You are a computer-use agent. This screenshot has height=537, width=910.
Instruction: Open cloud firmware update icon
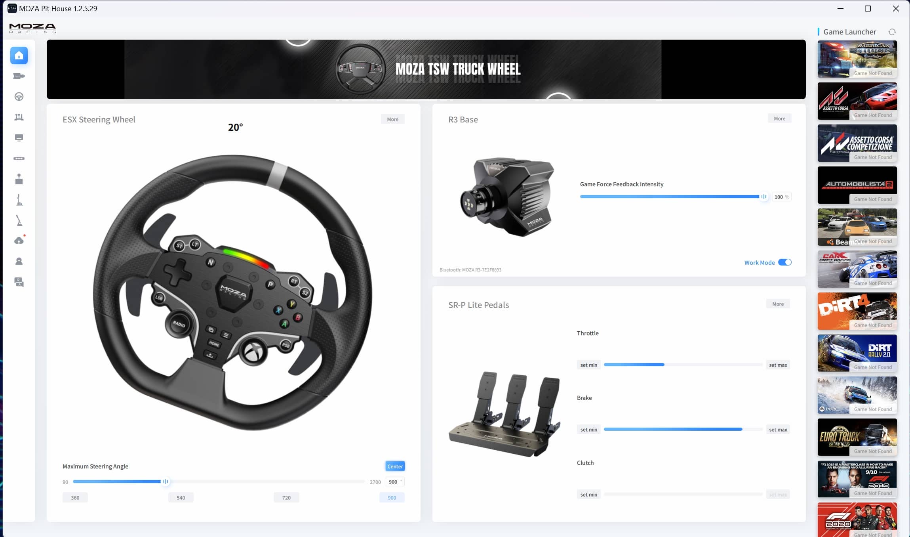[x=19, y=241]
